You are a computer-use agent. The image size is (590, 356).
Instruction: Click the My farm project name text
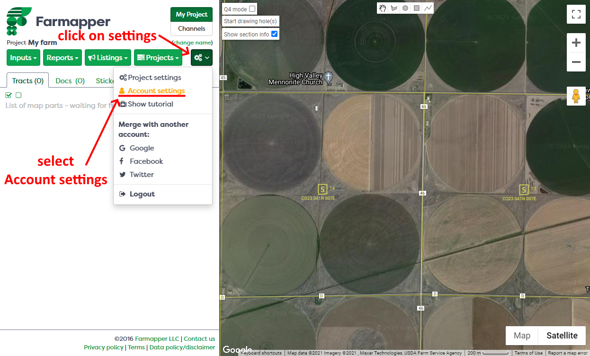coord(43,43)
